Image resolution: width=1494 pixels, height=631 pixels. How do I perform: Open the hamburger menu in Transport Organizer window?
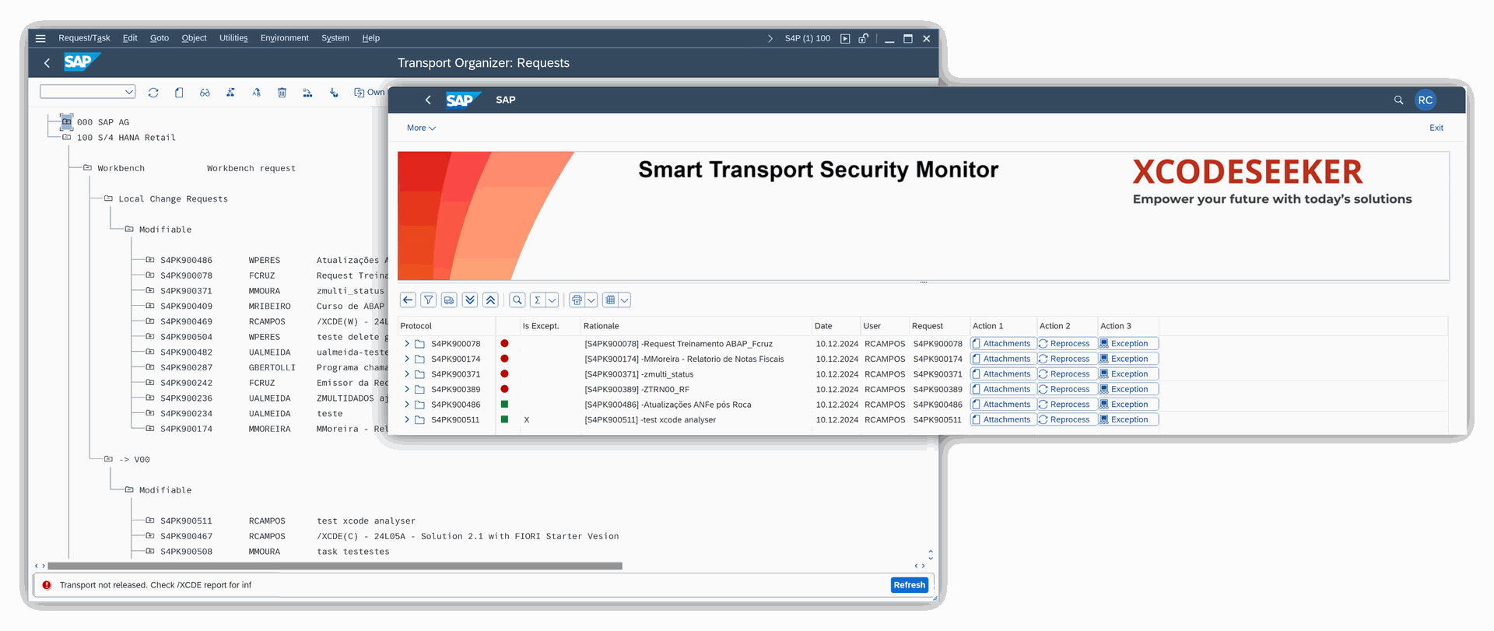(x=40, y=38)
